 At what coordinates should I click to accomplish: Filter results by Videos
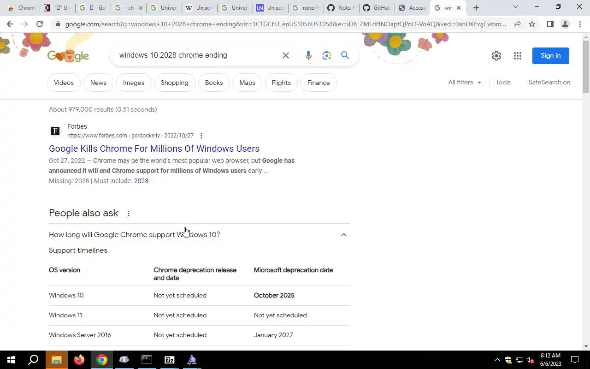[64, 83]
